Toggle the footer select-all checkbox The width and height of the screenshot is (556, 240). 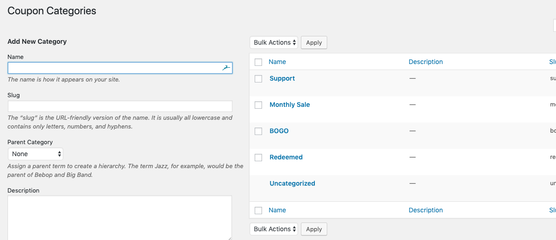click(x=258, y=211)
